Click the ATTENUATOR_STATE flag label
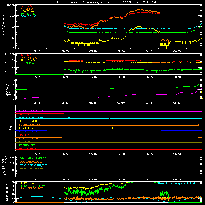This screenshot has height=205, width=205. pyautogui.click(x=31, y=111)
